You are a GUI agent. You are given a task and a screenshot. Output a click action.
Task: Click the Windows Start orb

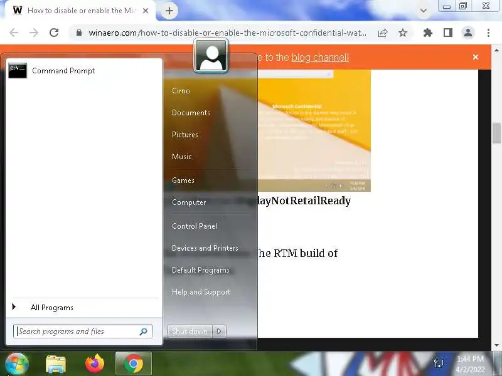(17, 364)
